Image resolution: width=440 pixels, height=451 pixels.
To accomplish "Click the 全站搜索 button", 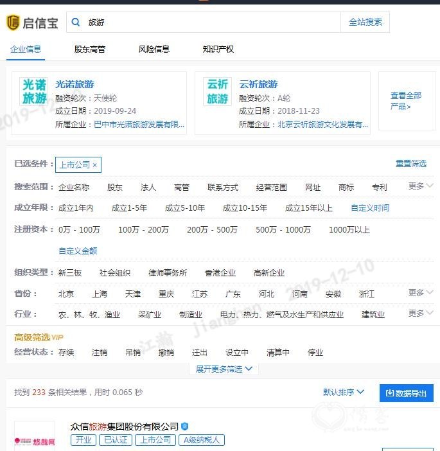I will (365, 22).
